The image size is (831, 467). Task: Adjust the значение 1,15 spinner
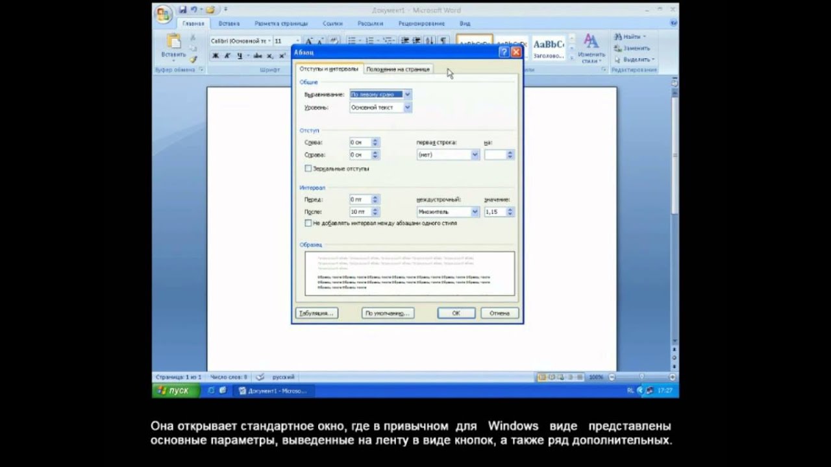click(510, 212)
